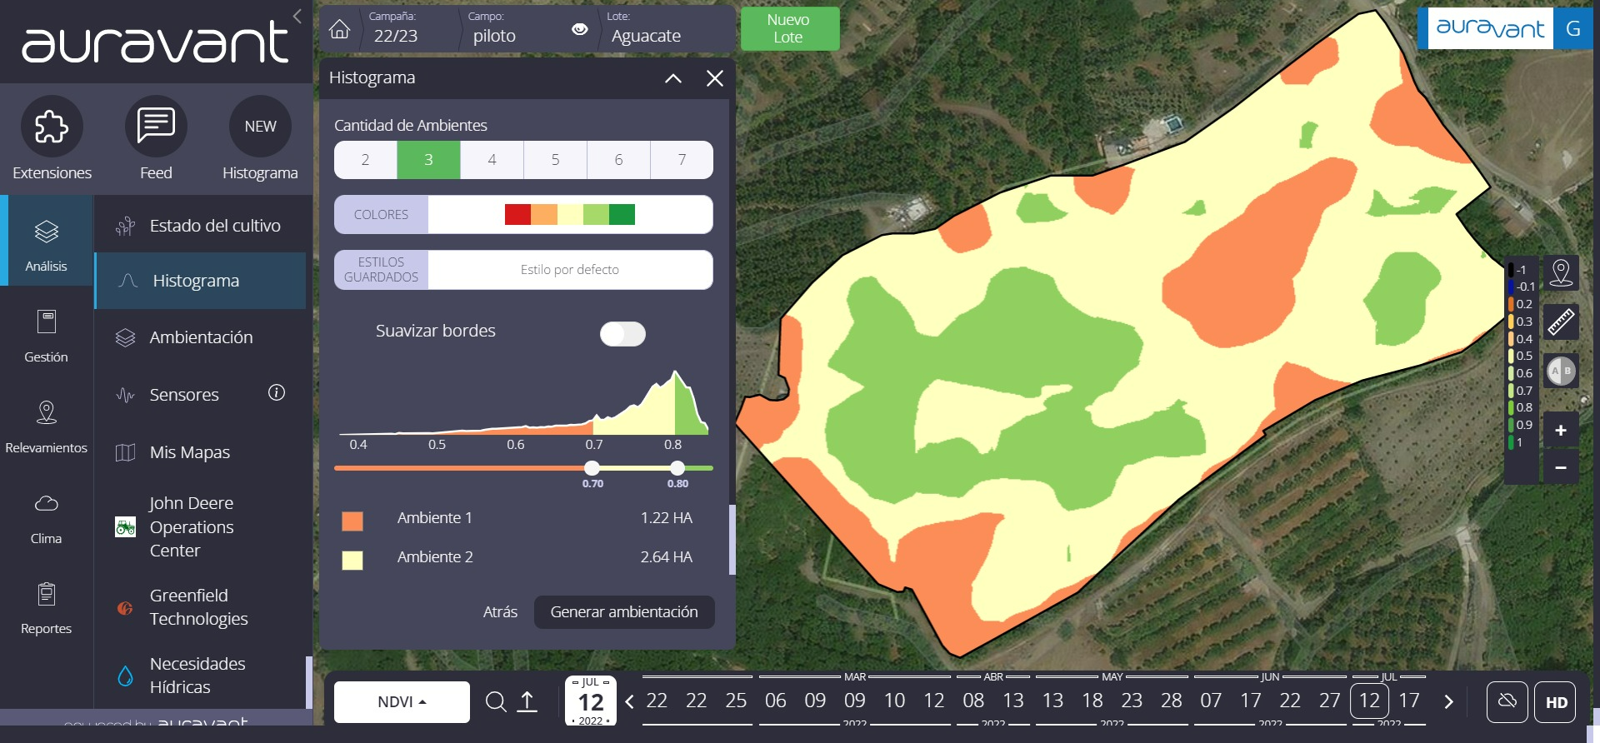Select timeline date 28 in May
The width and height of the screenshot is (1600, 743).
coord(1171,701)
